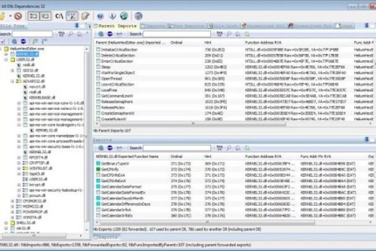The width and height of the screenshot is (376, 251).
Task: Open the tab with the red-pin icon
Action: tap(264, 25)
